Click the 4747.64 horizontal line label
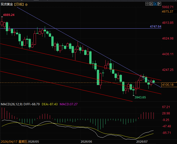Screen dimensions: 177x144 tap(156, 27)
